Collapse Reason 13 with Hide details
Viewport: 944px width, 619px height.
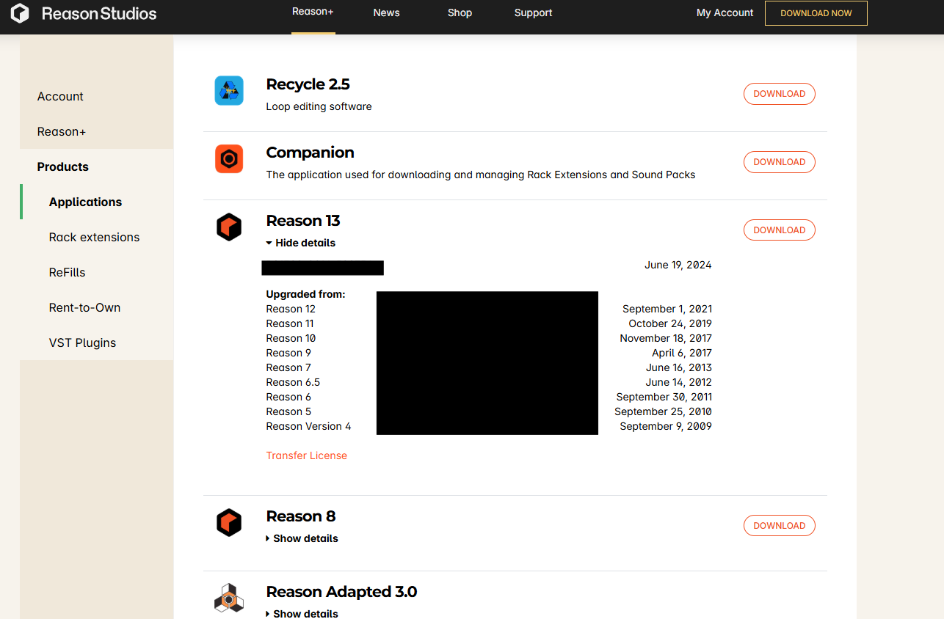pyautogui.click(x=301, y=243)
